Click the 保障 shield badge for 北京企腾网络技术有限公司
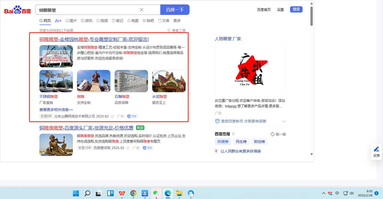 coord(132,116)
